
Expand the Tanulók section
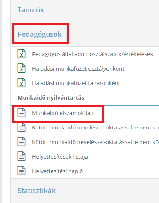[x=31, y=10]
